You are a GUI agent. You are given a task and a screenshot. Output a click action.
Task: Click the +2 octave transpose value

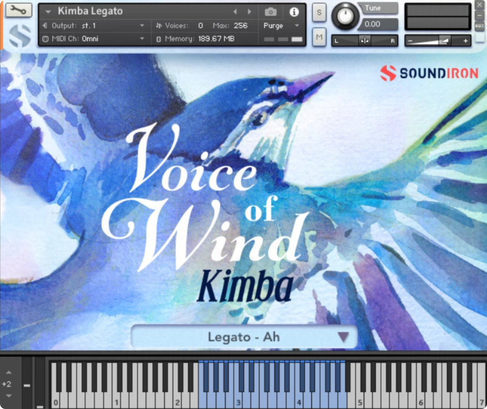(x=7, y=384)
